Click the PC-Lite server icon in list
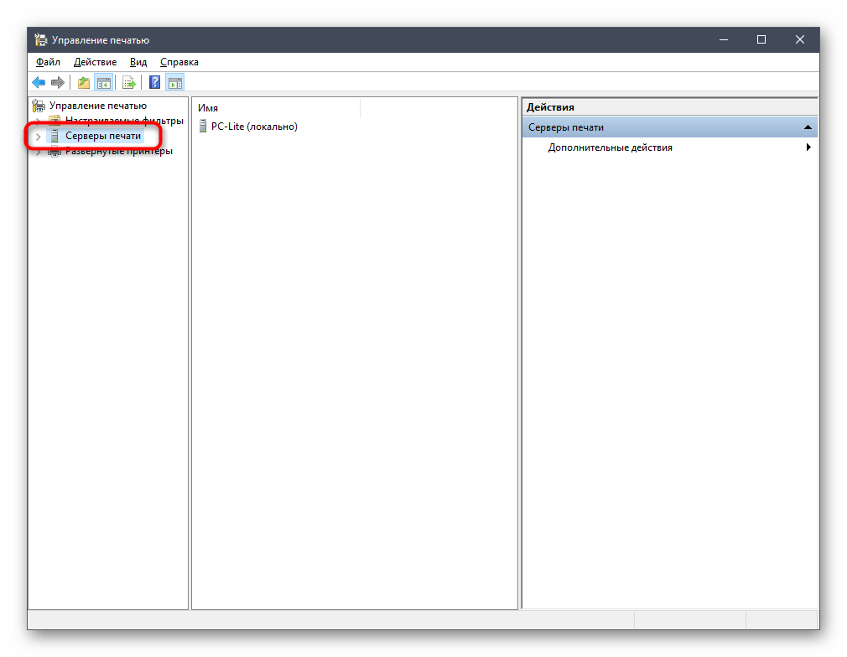This screenshot has height=657, width=847. tap(203, 127)
